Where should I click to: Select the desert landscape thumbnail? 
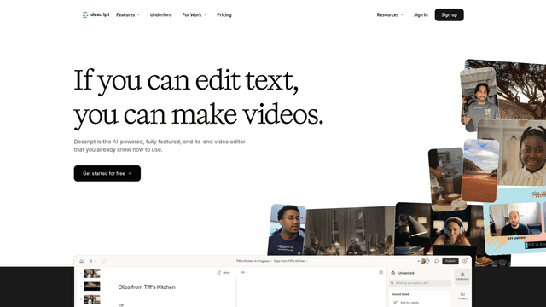[479, 171]
